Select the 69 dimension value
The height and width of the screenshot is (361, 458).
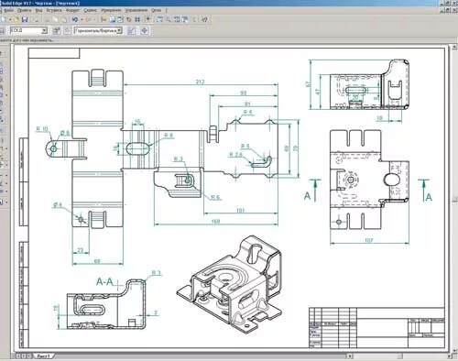[97, 261]
